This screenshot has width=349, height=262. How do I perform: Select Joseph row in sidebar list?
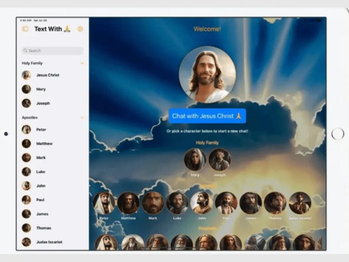[53, 103]
